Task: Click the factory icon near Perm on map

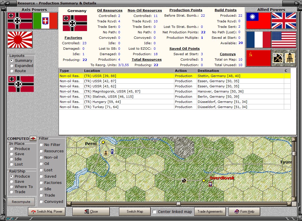Action: point(106,153)
